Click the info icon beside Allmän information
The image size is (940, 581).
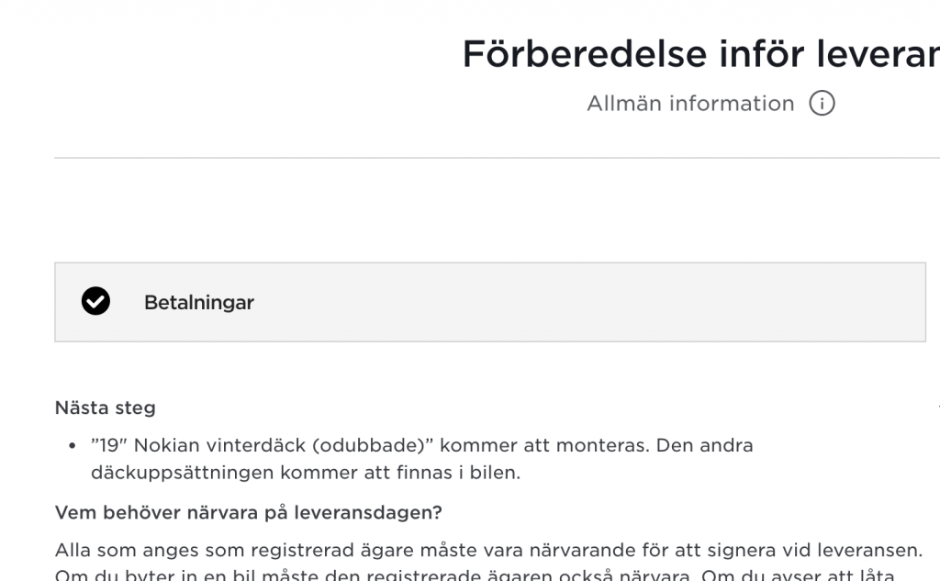point(822,104)
